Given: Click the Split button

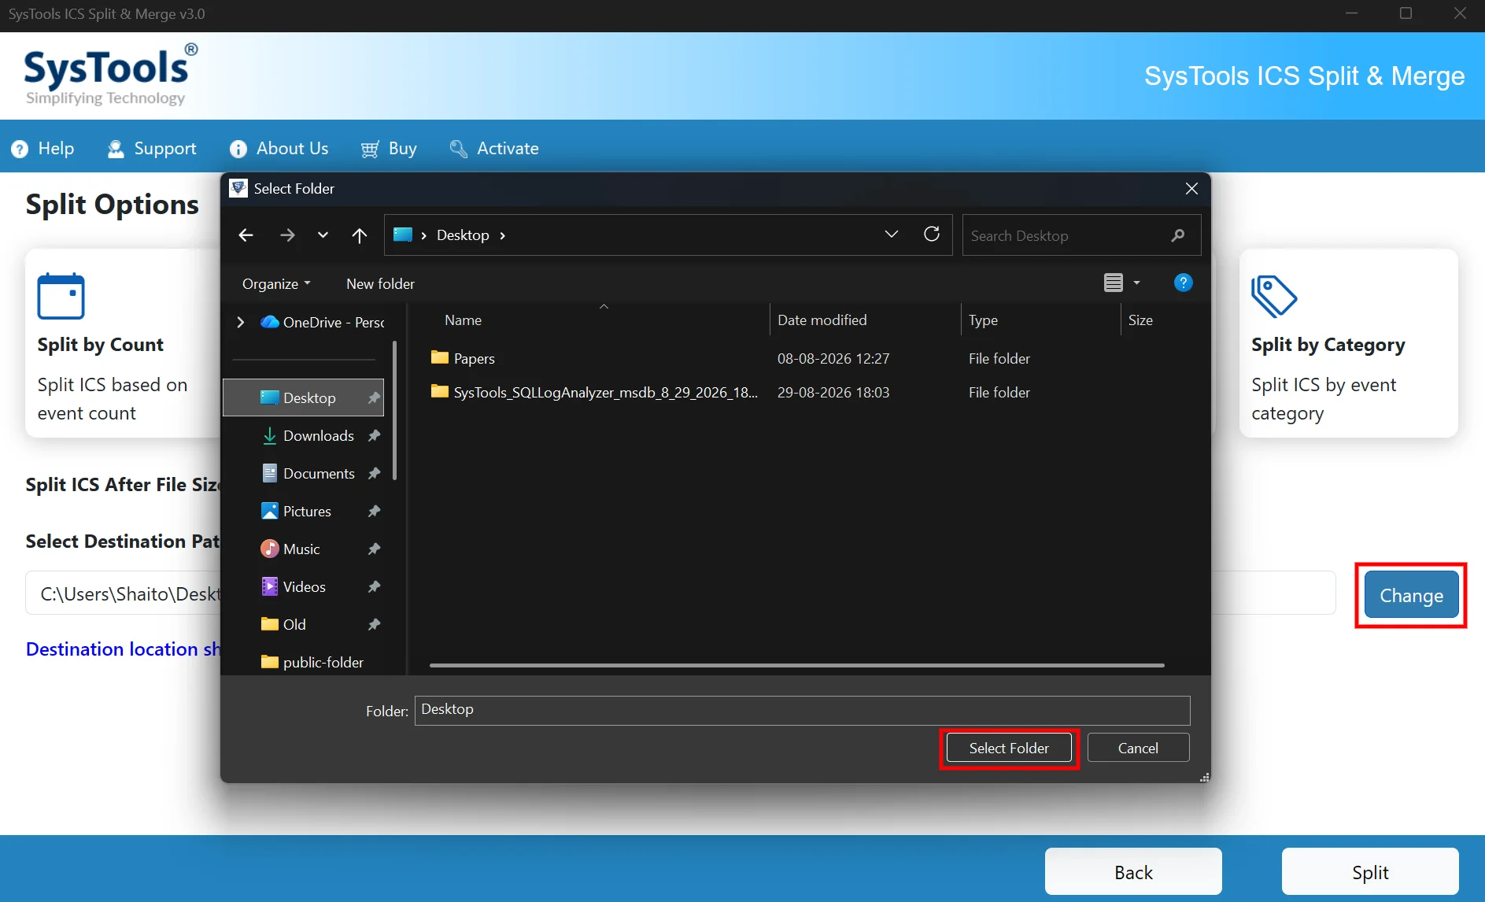Looking at the screenshot, I should coord(1370,872).
